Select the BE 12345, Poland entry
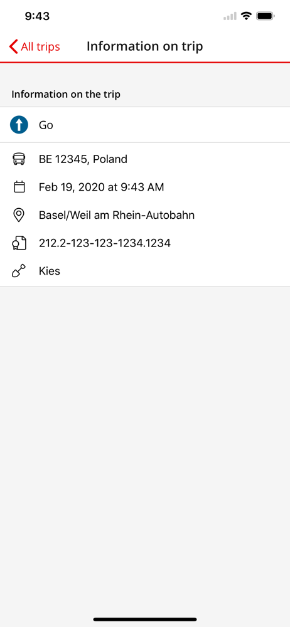 pos(83,159)
